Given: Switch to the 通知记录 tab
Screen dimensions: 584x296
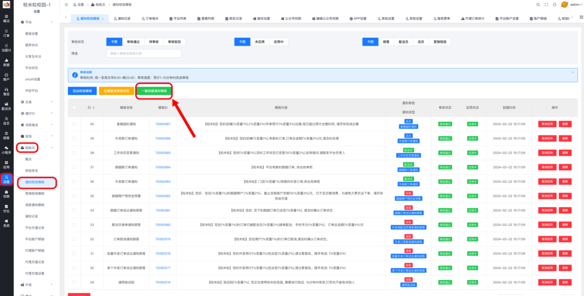Looking at the screenshot, I should (122, 19).
